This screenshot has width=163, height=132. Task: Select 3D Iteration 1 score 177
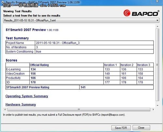(107, 82)
